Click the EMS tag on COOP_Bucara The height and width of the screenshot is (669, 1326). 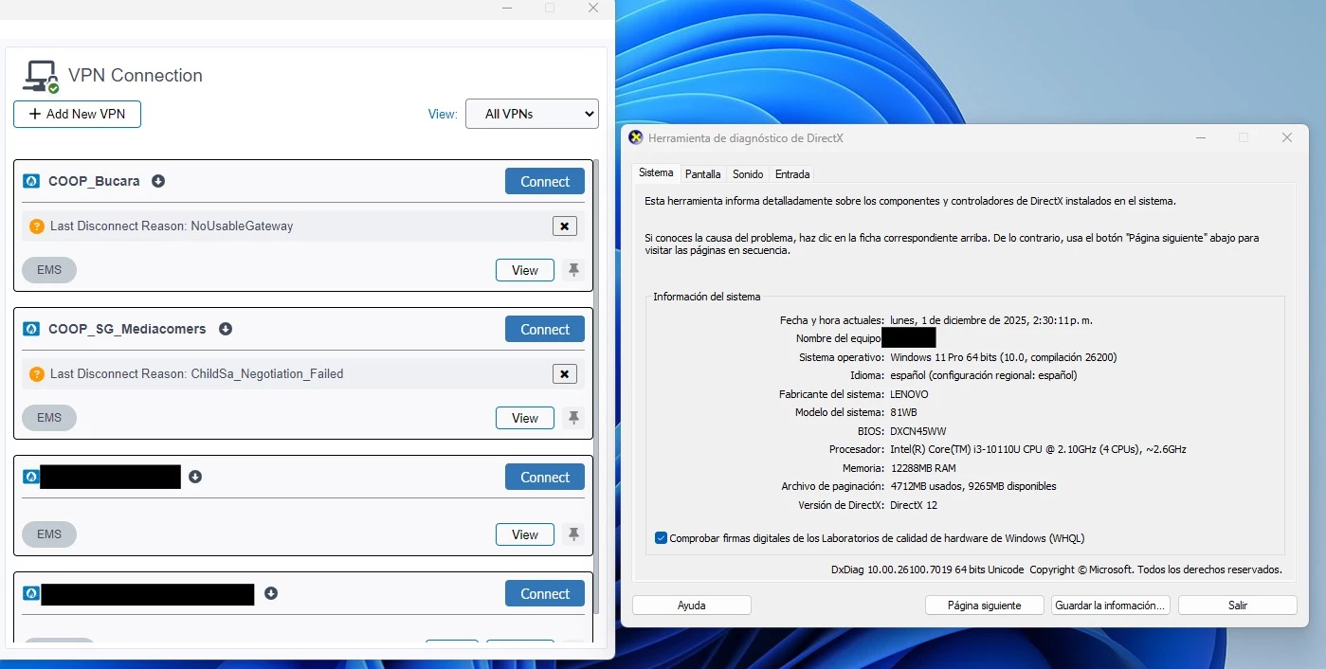[x=49, y=270]
